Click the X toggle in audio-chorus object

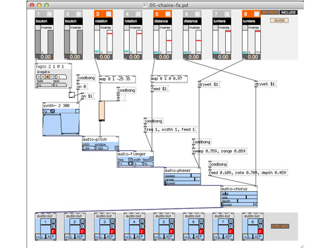pos(255,204)
